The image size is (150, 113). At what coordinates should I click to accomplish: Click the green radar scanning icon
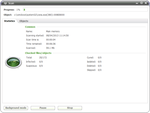[13, 62]
